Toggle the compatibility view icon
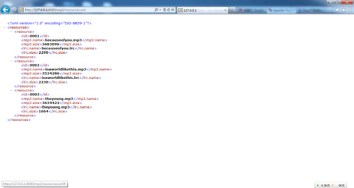Screen dimensions: 354x188 [x=164, y=10]
